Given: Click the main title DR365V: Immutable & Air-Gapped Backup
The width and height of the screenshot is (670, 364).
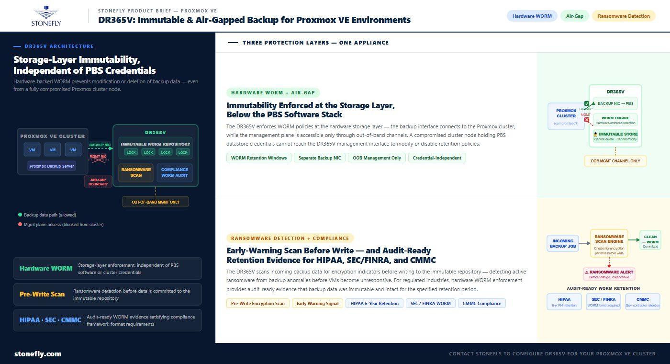Looking at the screenshot, I should click(254, 20).
